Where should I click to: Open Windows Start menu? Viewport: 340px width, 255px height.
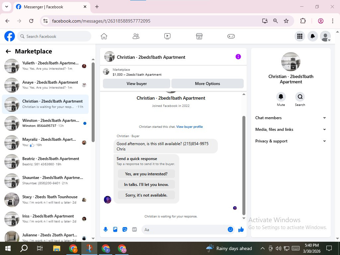coord(8,248)
